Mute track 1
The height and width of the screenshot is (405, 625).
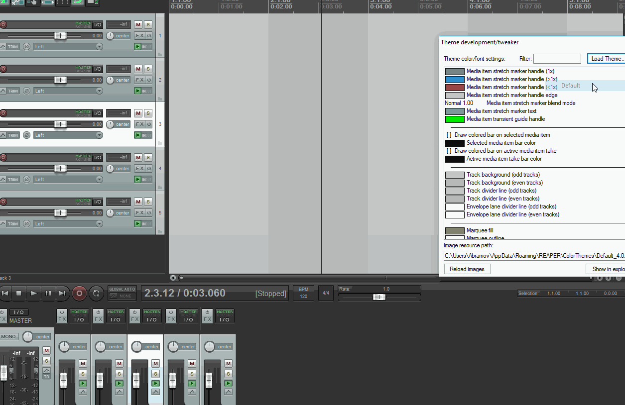pos(138,24)
